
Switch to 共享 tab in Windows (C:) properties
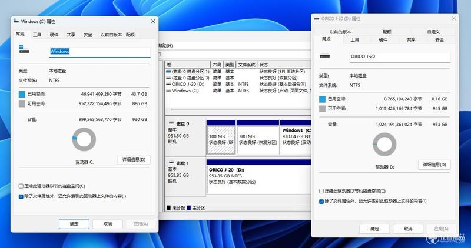coord(71,35)
